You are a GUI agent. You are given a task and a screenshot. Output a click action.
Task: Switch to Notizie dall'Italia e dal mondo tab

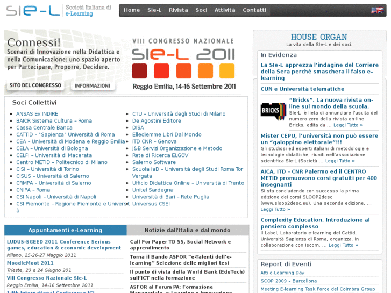(188, 230)
